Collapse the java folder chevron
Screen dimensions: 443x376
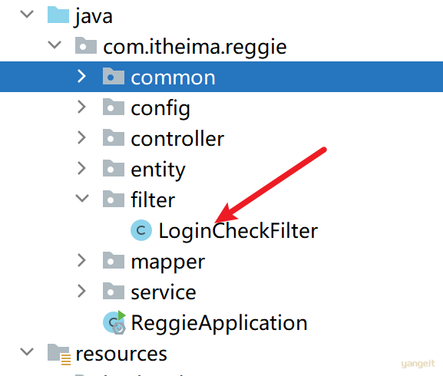pyautogui.click(x=27, y=14)
